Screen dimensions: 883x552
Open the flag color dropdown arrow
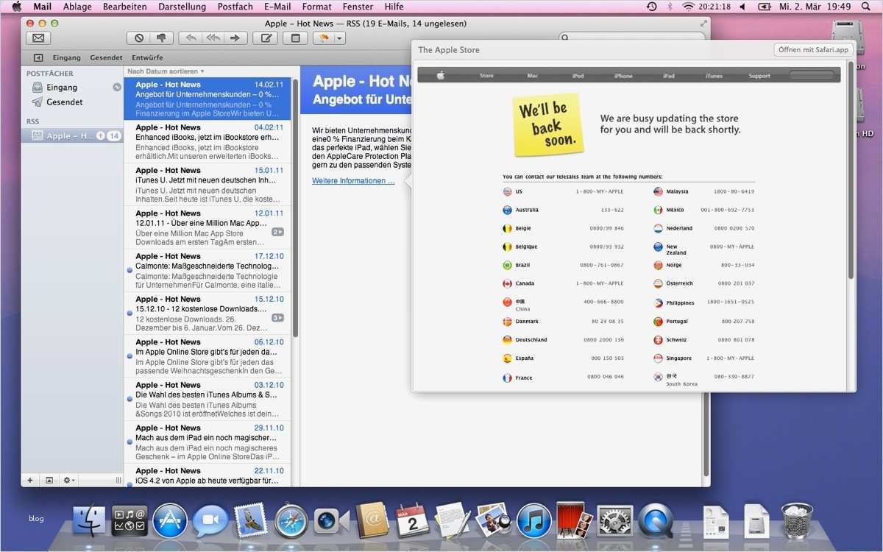[x=337, y=38]
